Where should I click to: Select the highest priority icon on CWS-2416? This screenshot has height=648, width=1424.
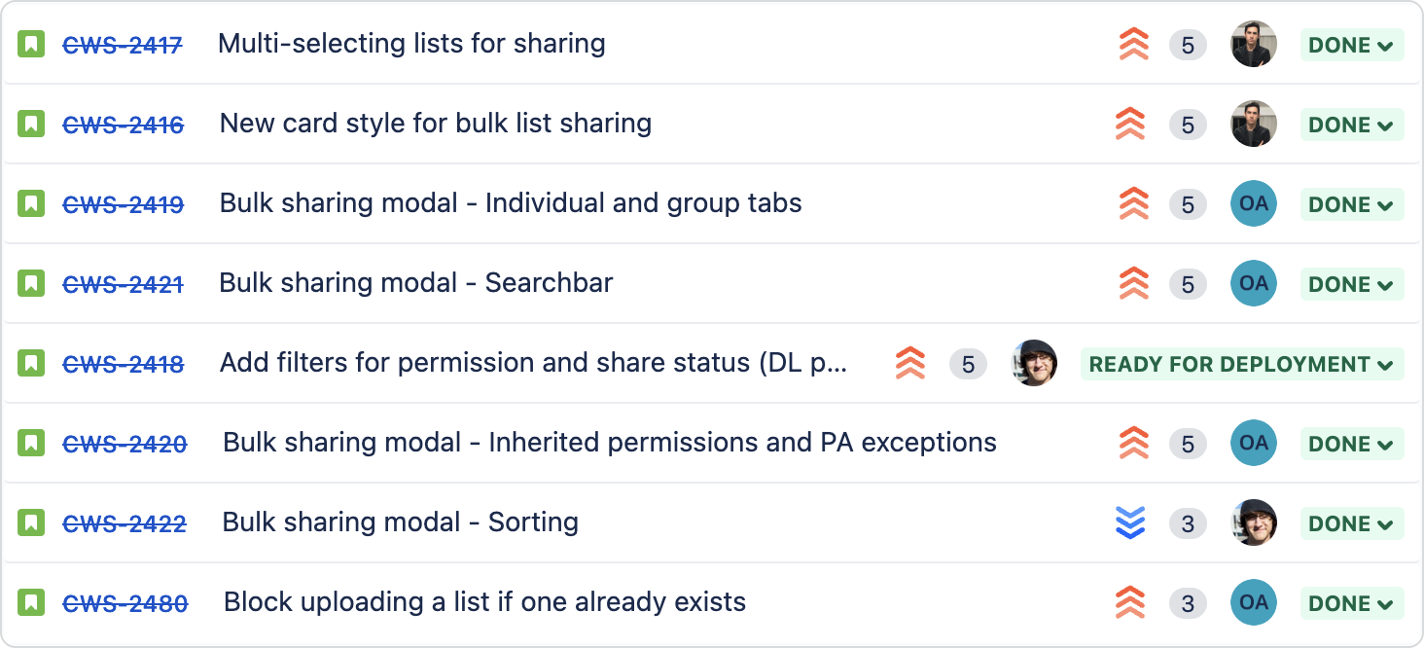tap(1130, 125)
